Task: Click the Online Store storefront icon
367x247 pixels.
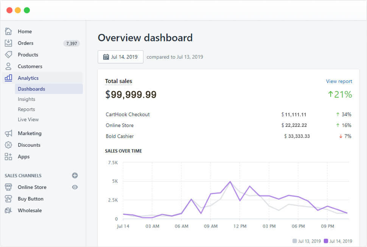Action: 8,187
